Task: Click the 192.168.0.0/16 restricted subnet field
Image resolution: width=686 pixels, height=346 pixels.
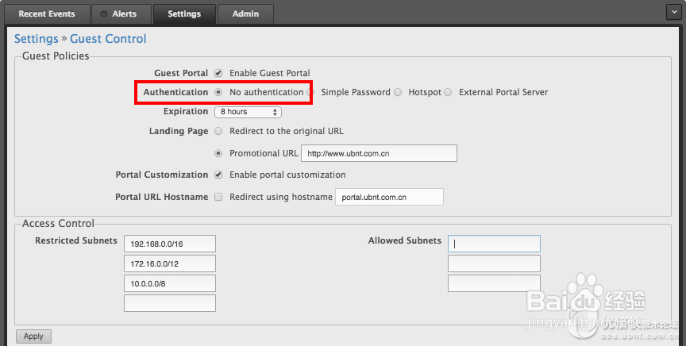Action: (x=170, y=243)
